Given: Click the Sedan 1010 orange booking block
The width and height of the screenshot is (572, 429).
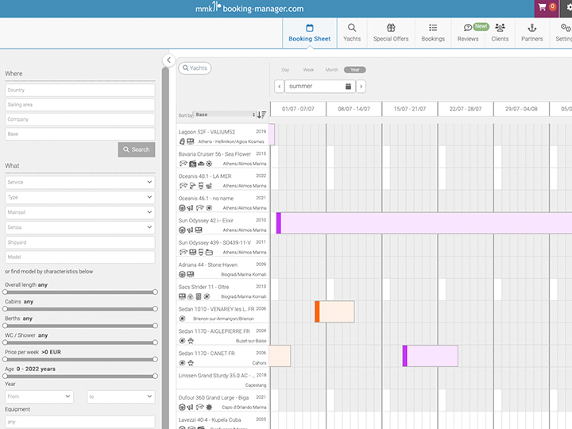Looking at the screenshot, I should [334, 311].
